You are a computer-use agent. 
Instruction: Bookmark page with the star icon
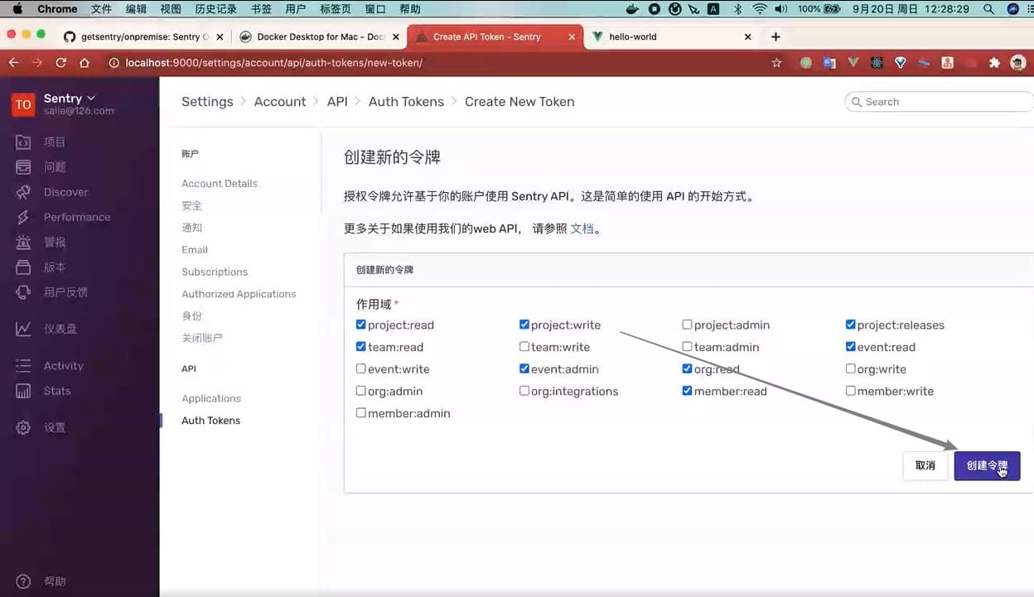776,63
